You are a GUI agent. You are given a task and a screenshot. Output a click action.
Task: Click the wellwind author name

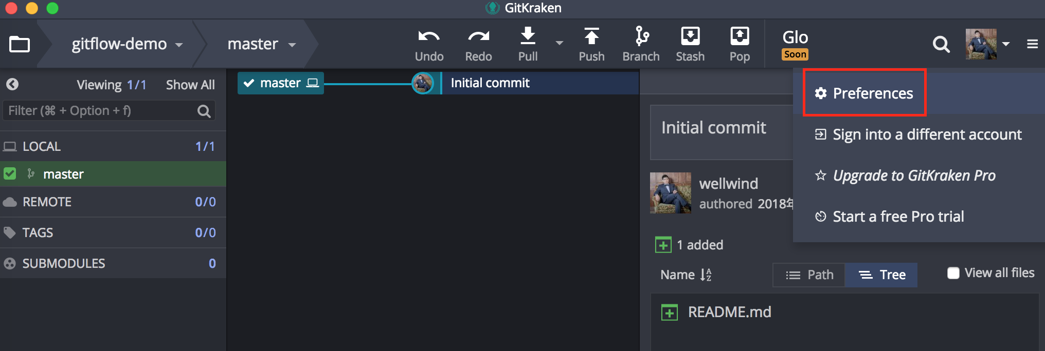click(729, 184)
